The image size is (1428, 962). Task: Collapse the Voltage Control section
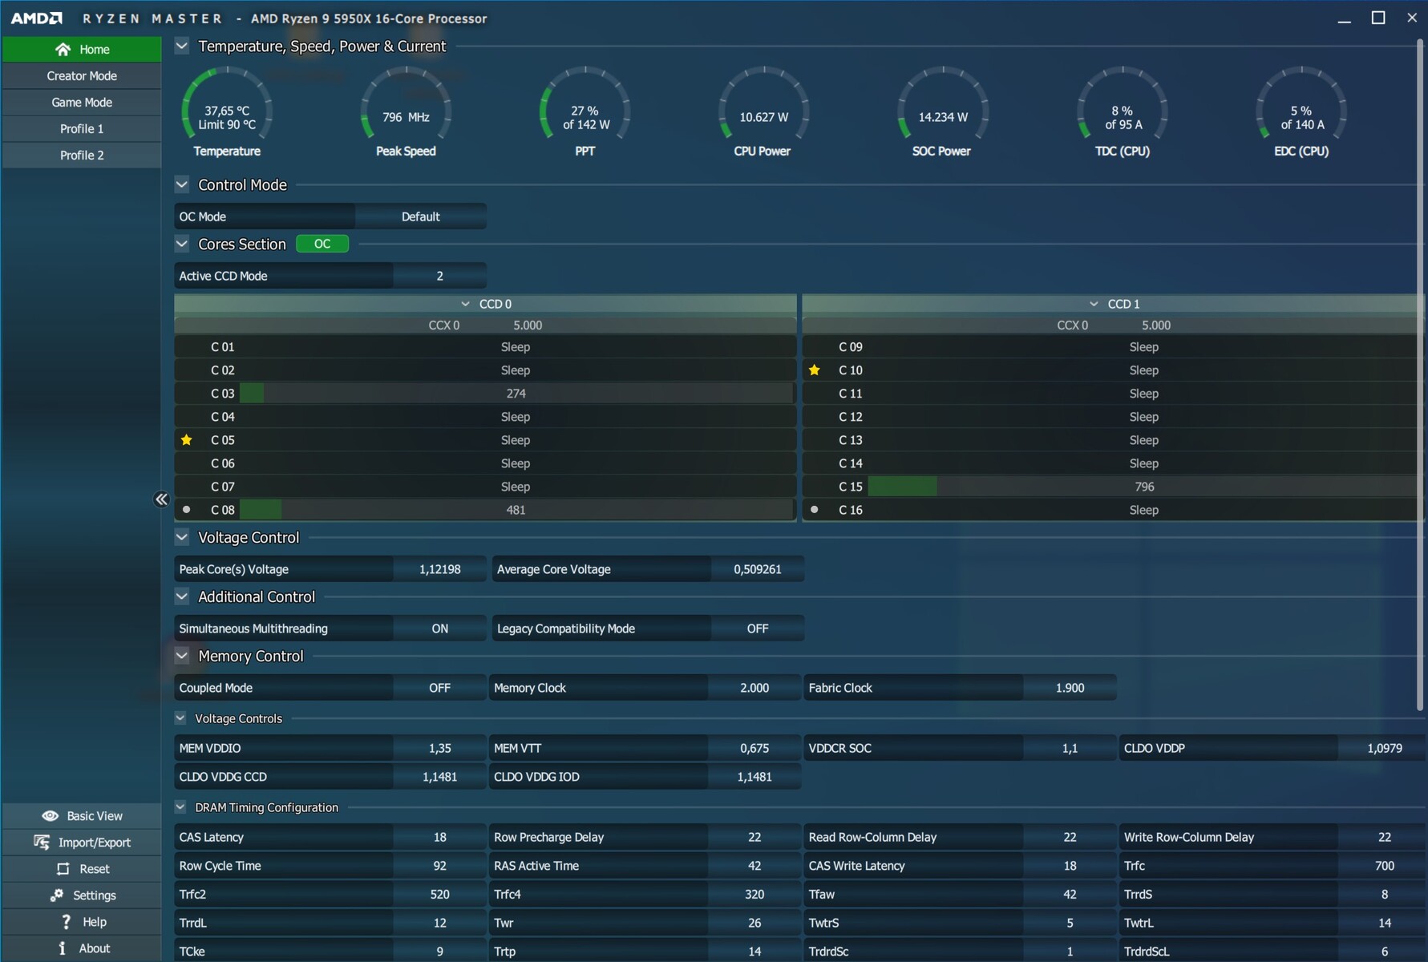tap(182, 537)
